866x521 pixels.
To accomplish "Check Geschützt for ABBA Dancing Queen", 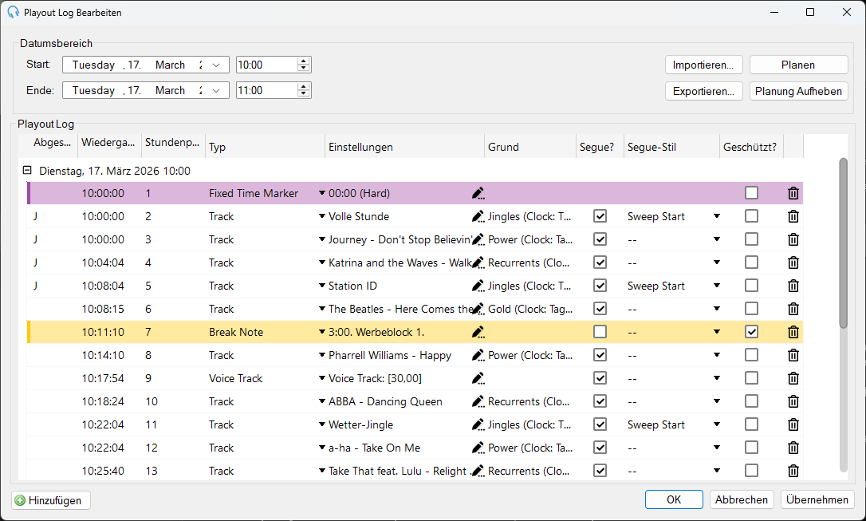I will (x=751, y=401).
